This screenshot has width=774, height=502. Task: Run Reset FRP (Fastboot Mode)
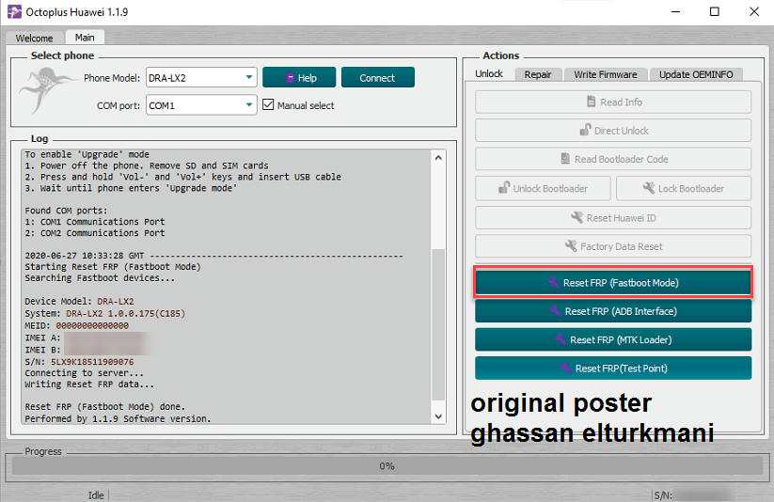613,282
